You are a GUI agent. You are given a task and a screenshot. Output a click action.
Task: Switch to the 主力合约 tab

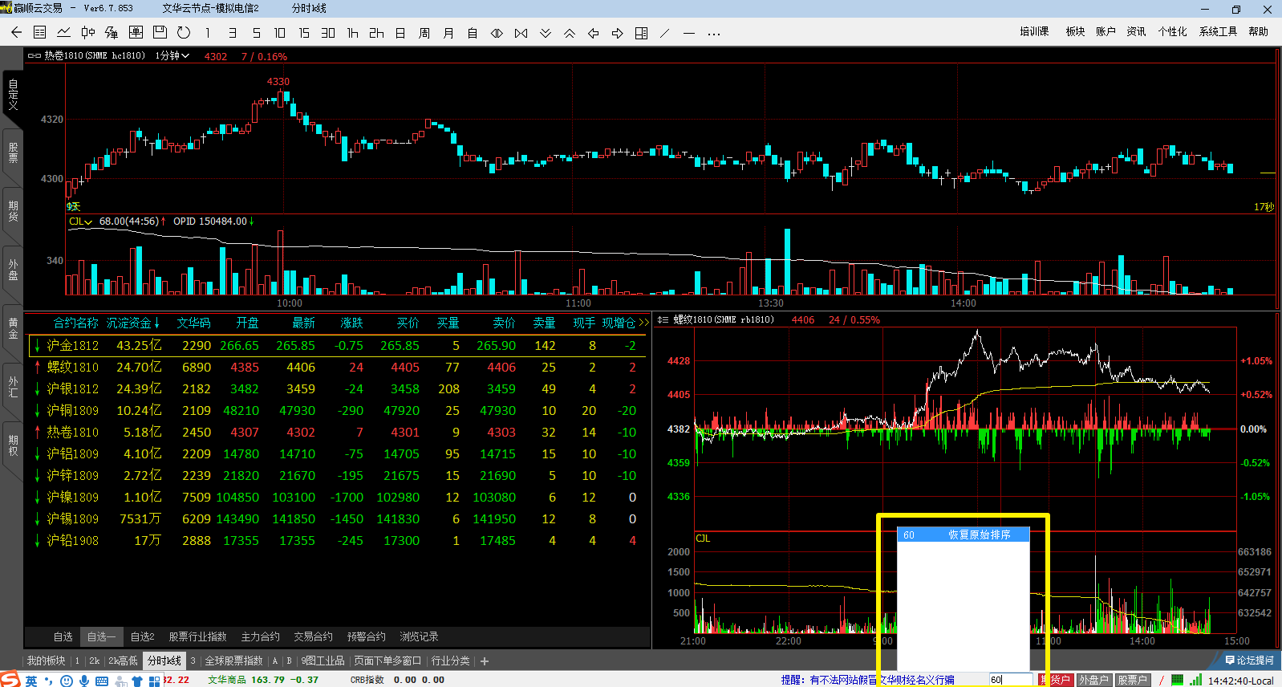(x=260, y=636)
